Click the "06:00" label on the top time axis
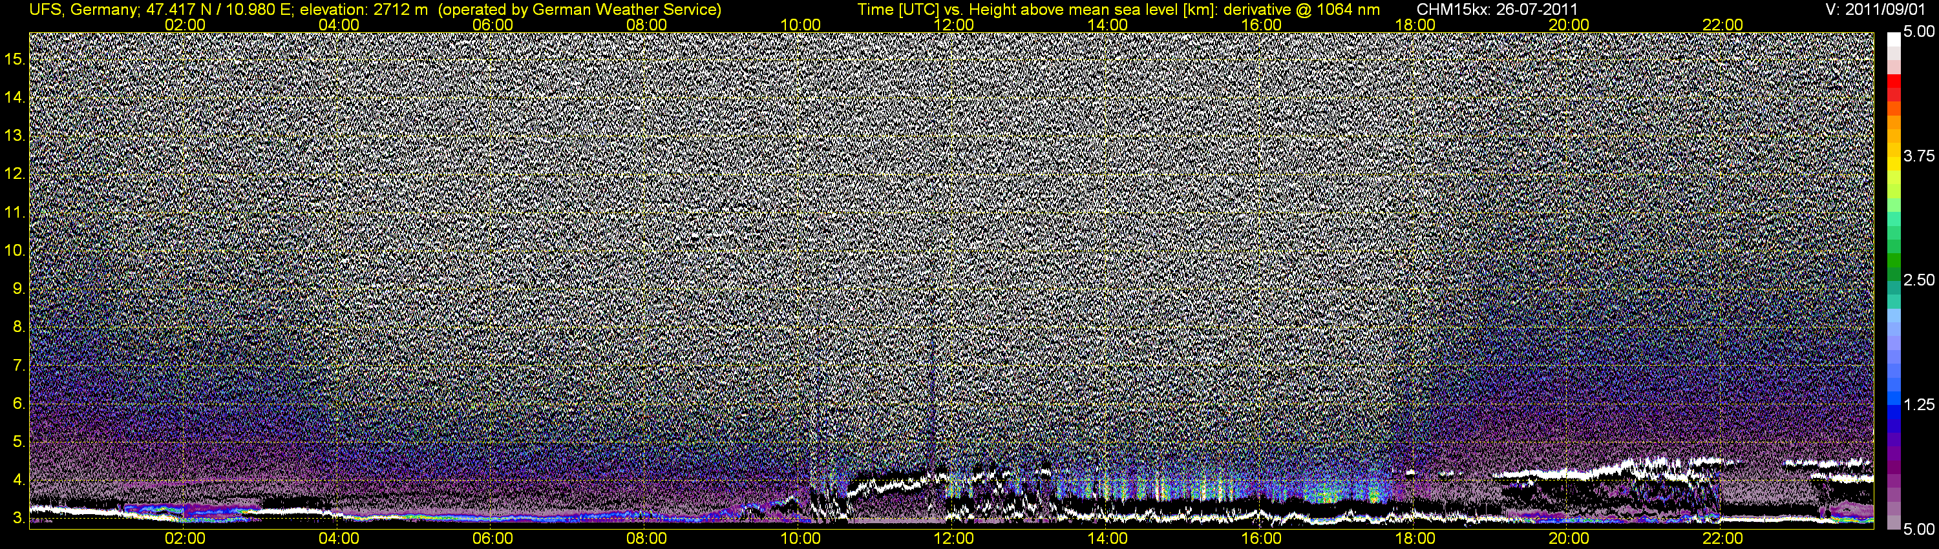 [493, 25]
